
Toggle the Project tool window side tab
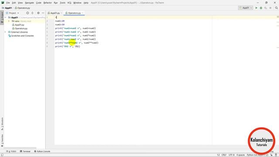point(2,17)
